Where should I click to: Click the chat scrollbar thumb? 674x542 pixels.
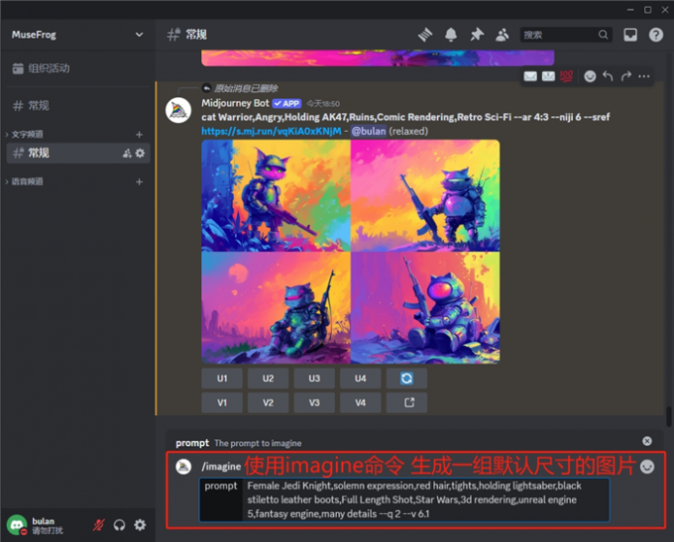(668, 416)
